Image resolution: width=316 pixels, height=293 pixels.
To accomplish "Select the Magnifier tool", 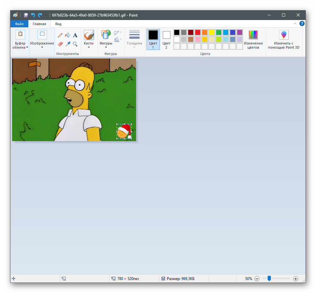I will 75,44.
